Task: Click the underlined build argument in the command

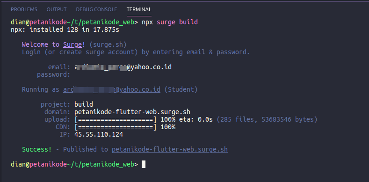Action: tap(188, 22)
